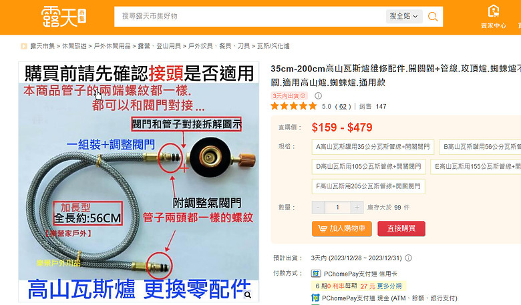The image size is (521, 305).
Task: Select spec D 105公分瓦斯管線+開關閥門
Action: [x=369, y=167]
